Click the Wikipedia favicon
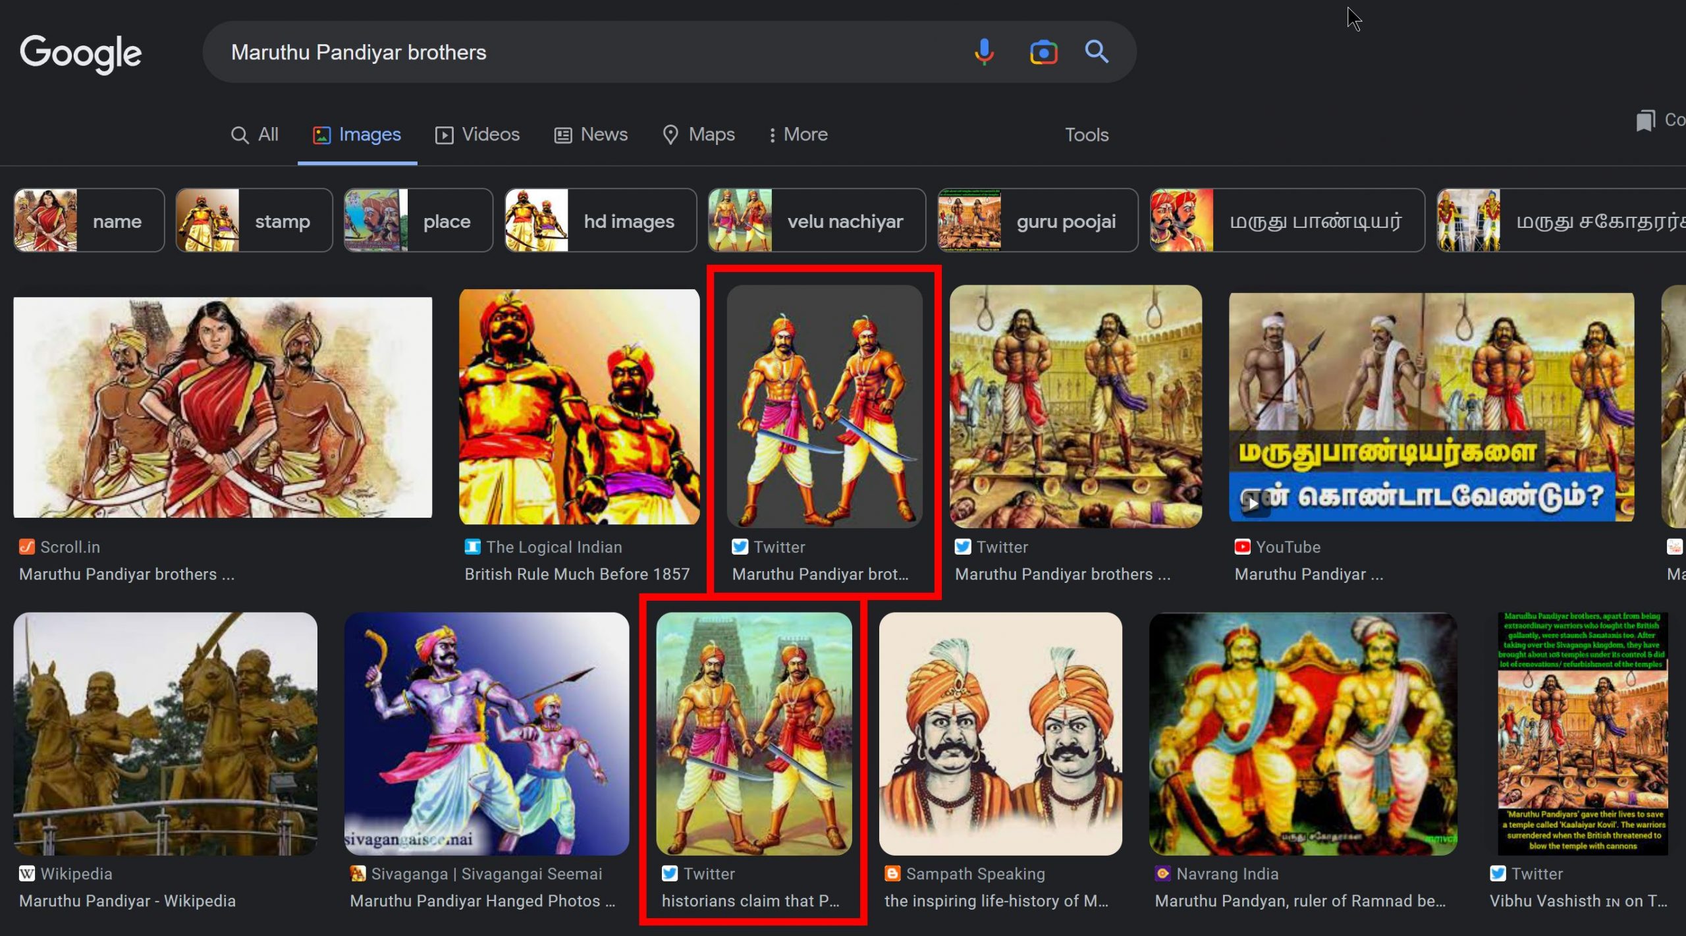This screenshot has height=936, width=1686. coord(26,873)
